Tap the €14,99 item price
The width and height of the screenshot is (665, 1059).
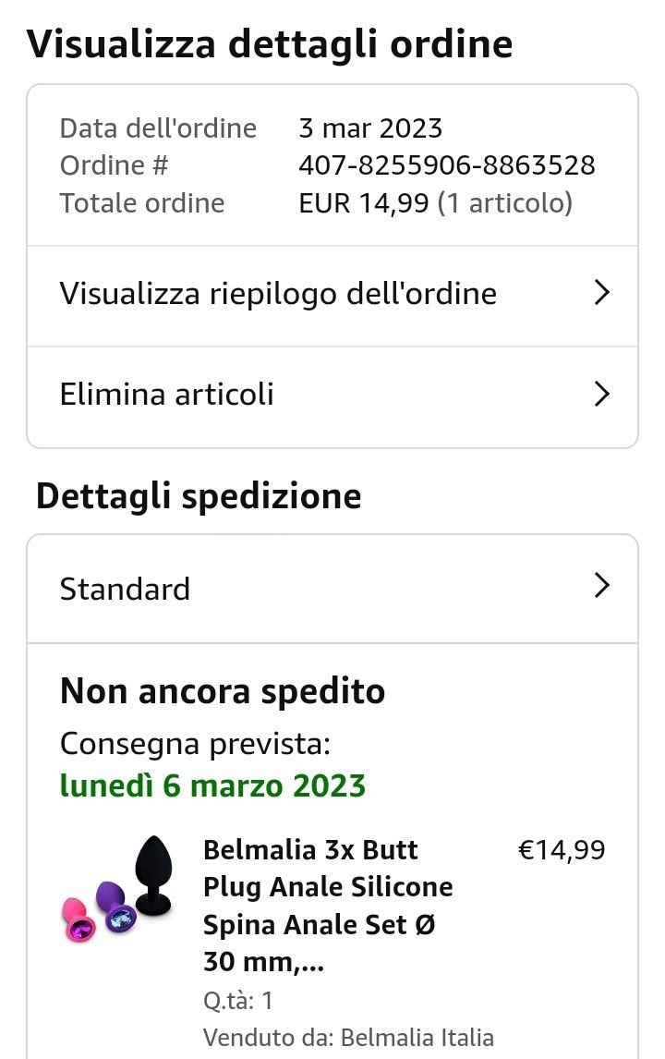(x=562, y=850)
